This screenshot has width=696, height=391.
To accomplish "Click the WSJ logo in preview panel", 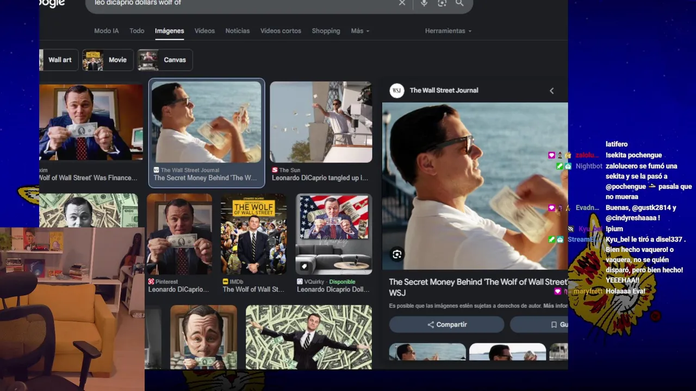I will (397, 91).
